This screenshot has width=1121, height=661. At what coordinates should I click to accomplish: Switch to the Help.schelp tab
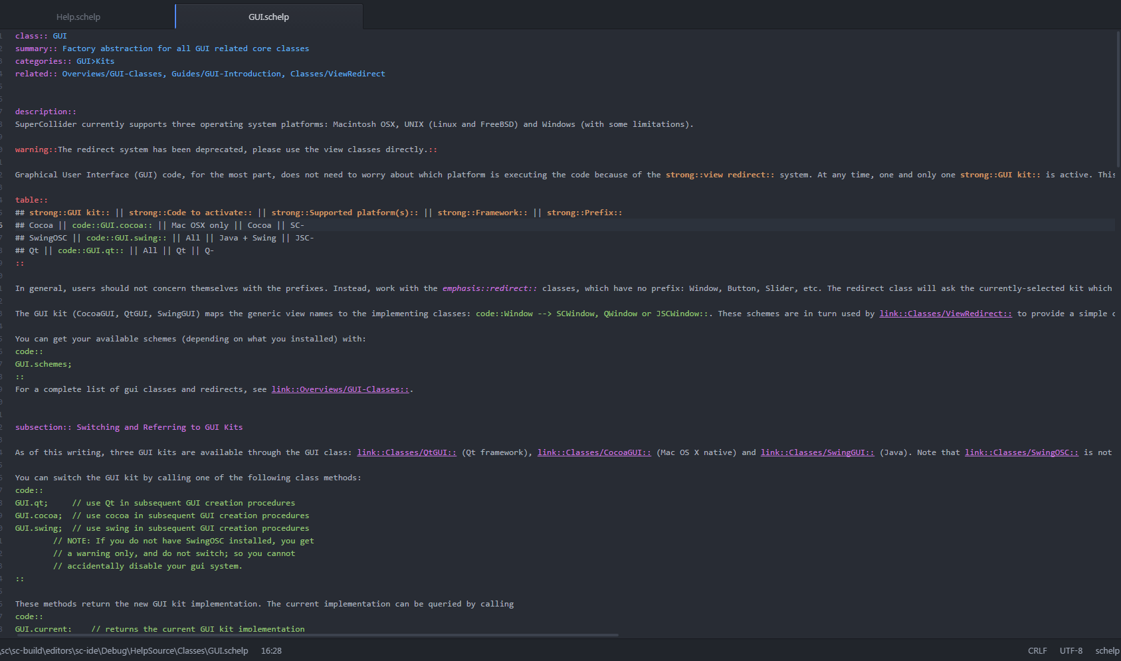(x=78, y=17)
